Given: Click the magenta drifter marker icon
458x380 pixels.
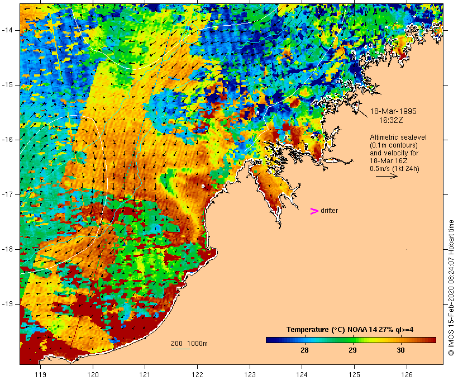Looking at the screenshot, I should click(x=314, y=211).
